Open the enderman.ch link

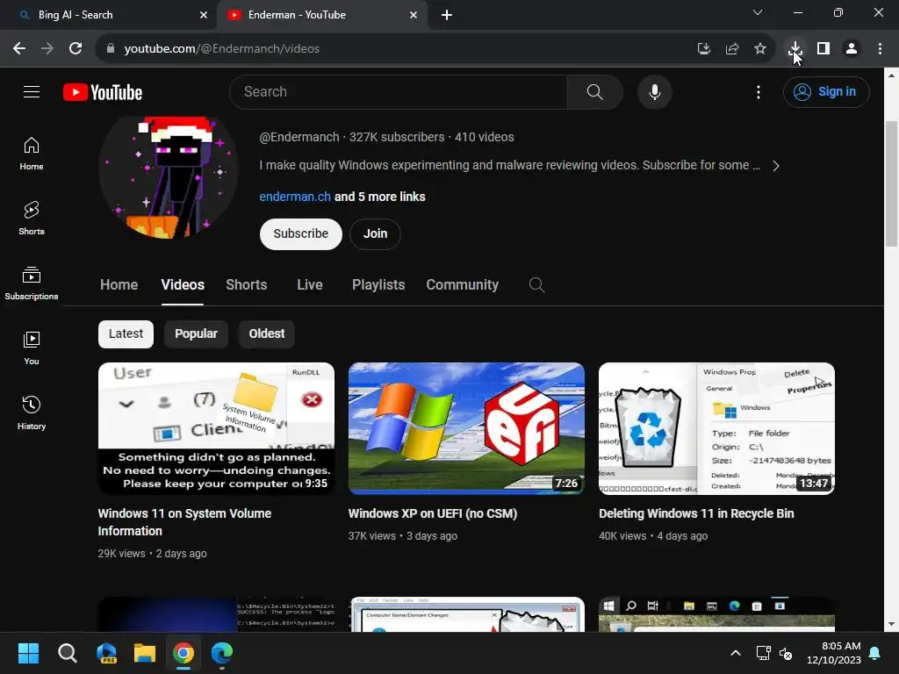pyautogui.click(x=295, y=197)
